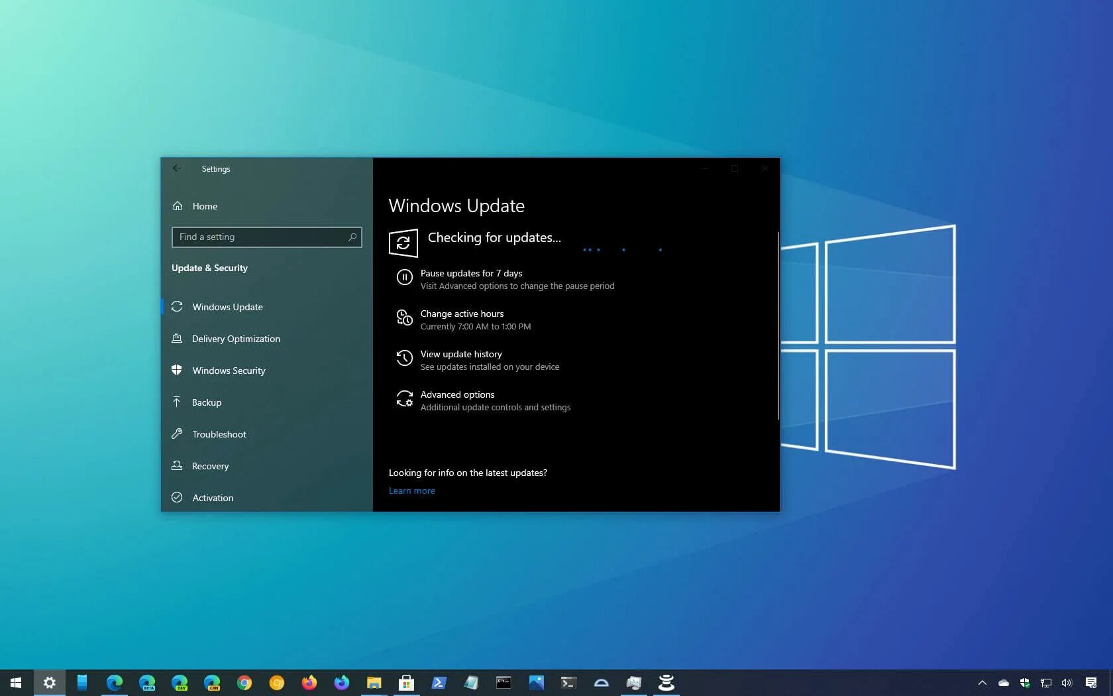Open Command Prompt from the taskbar

tap(503, 683)
